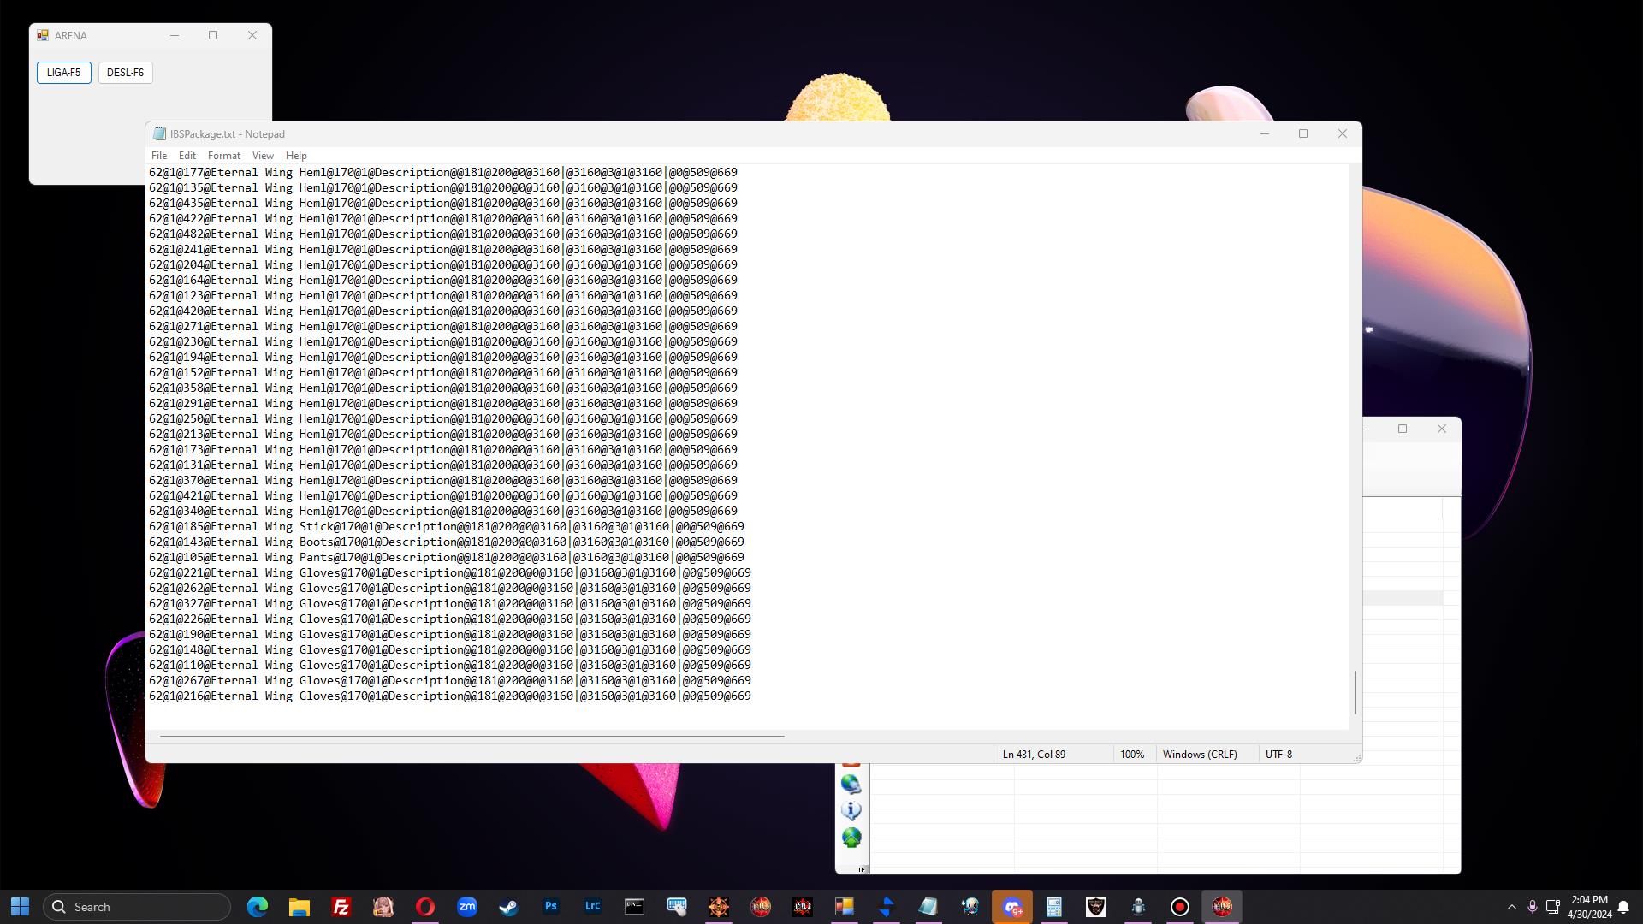Click the Eternal Wing Pants line

[x=447, y=558]
